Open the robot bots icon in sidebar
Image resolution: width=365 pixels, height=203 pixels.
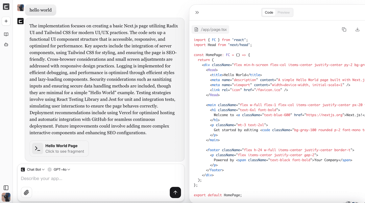pos(6,45)
